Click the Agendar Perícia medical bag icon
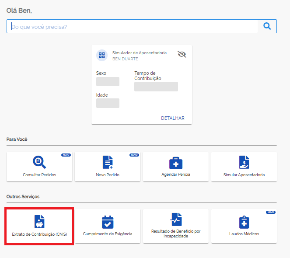This screenshot has width=290, height=258. [x=176, y=163]
